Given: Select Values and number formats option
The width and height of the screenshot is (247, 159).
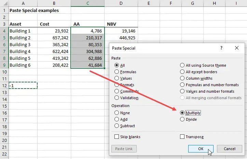Looking at the screenshot, I should [x=182, y=91].
